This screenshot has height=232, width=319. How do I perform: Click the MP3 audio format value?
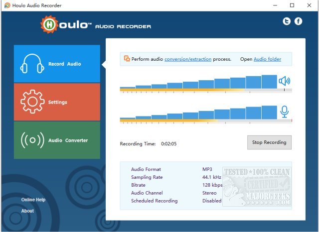pyautogui.click(x=207, y=169)
